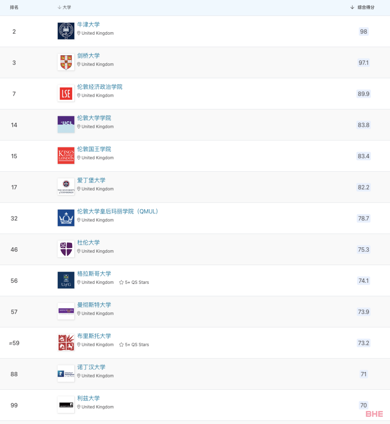This screenshot has height=424, width=390.
Task: Open the 利兹大学 link
Action: pos(88,398)
